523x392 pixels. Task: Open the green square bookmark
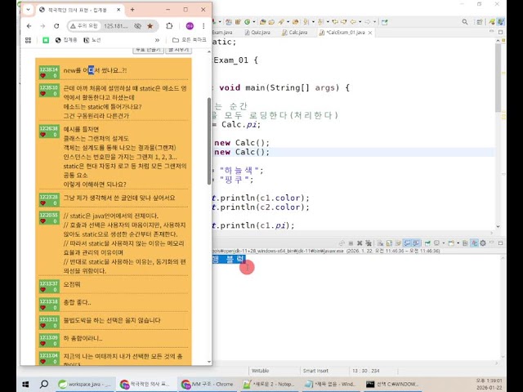(x=46, y=40)
